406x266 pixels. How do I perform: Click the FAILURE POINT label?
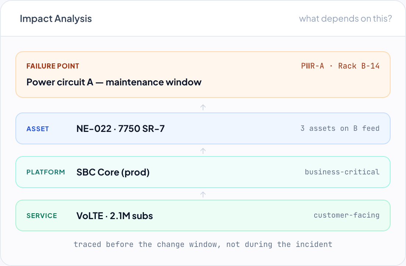point(53,66)
